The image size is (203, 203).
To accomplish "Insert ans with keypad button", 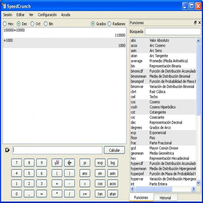I will coord(85,173).
